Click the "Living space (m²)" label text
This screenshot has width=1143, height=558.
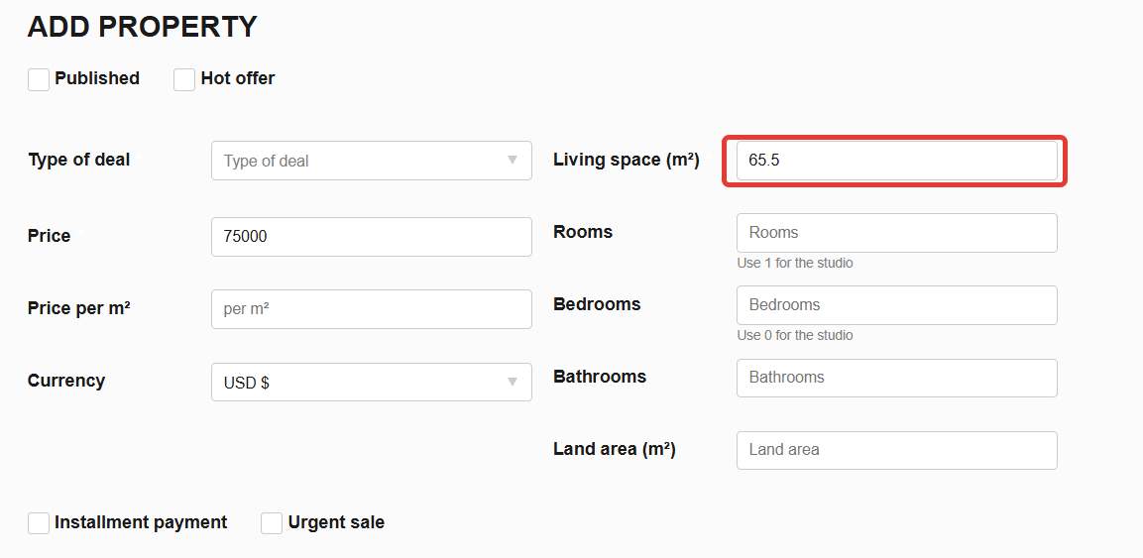627,160
